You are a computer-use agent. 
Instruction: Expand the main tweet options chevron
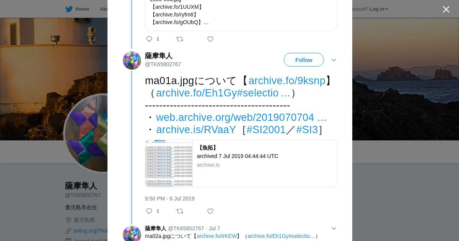point(334,60)
